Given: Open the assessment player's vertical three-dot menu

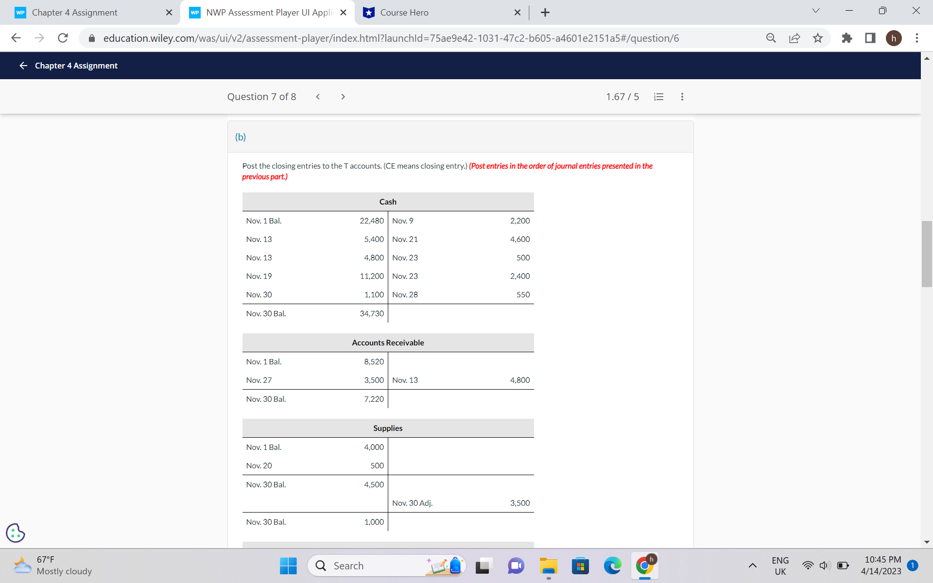Looking at the screenshot, I should point(682,97).
